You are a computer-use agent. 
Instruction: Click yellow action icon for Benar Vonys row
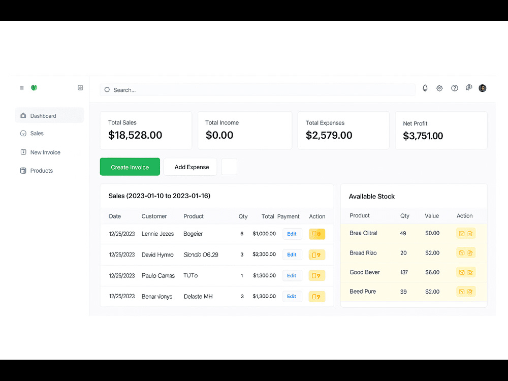(x=317, y=297)
